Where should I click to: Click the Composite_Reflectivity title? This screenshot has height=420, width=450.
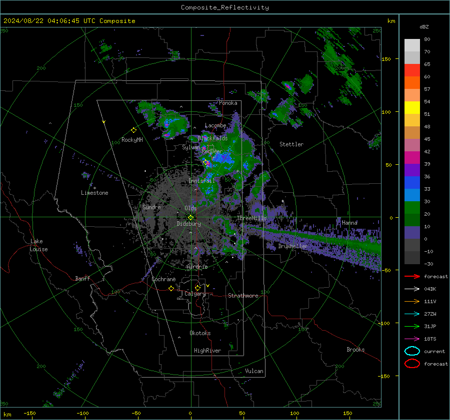pos(225,7)
